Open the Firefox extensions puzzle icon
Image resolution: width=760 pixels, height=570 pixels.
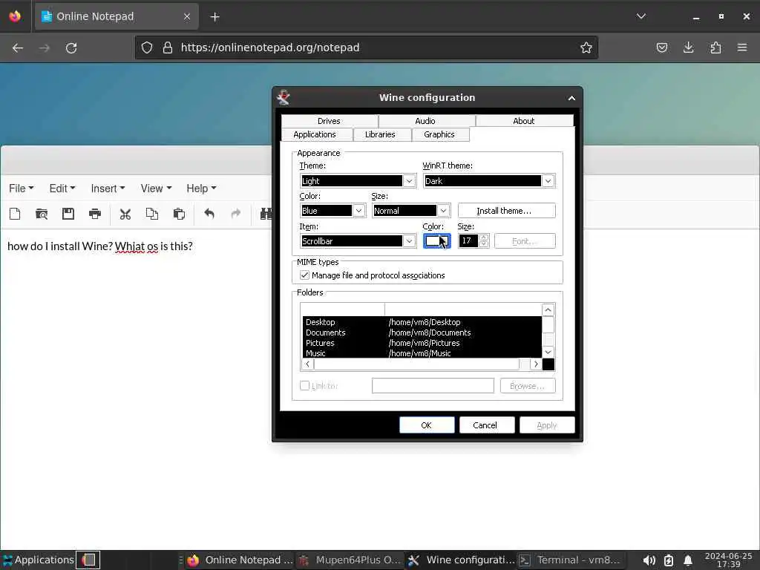coord(715,47)
